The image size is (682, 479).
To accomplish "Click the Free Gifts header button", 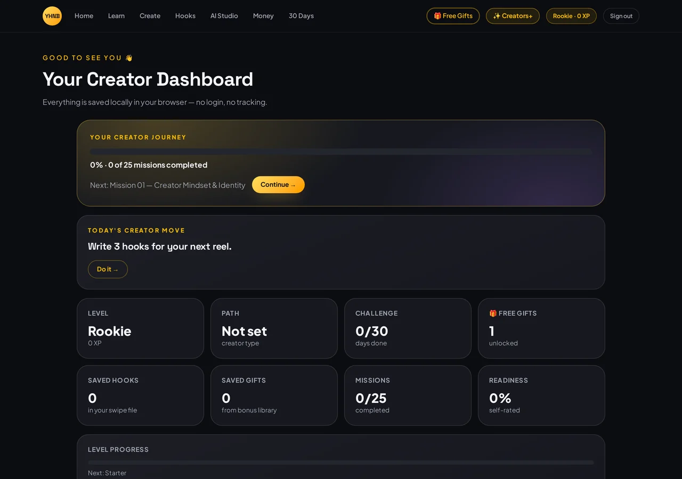I will click(x=453, y=16).
